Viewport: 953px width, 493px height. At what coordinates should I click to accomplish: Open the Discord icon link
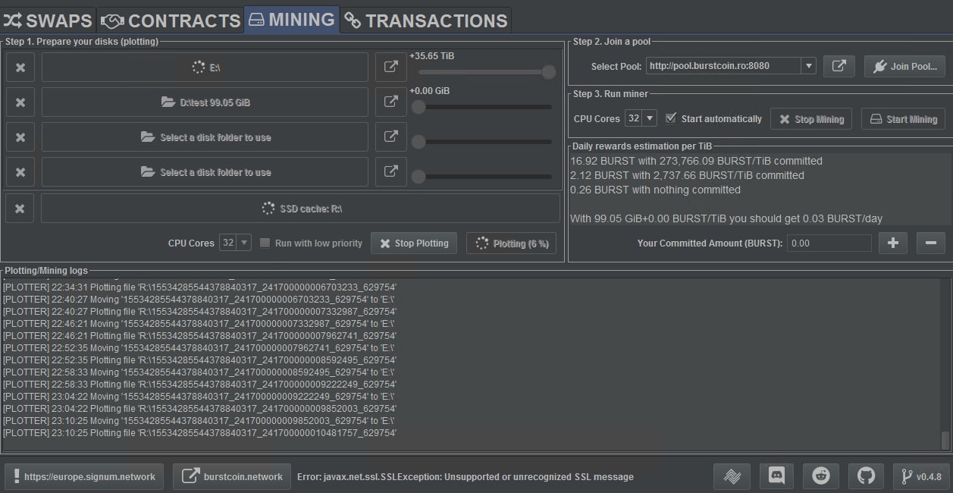[x=776, y=477]
